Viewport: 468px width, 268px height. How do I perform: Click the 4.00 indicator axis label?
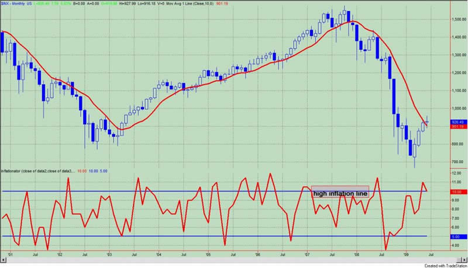457,246
